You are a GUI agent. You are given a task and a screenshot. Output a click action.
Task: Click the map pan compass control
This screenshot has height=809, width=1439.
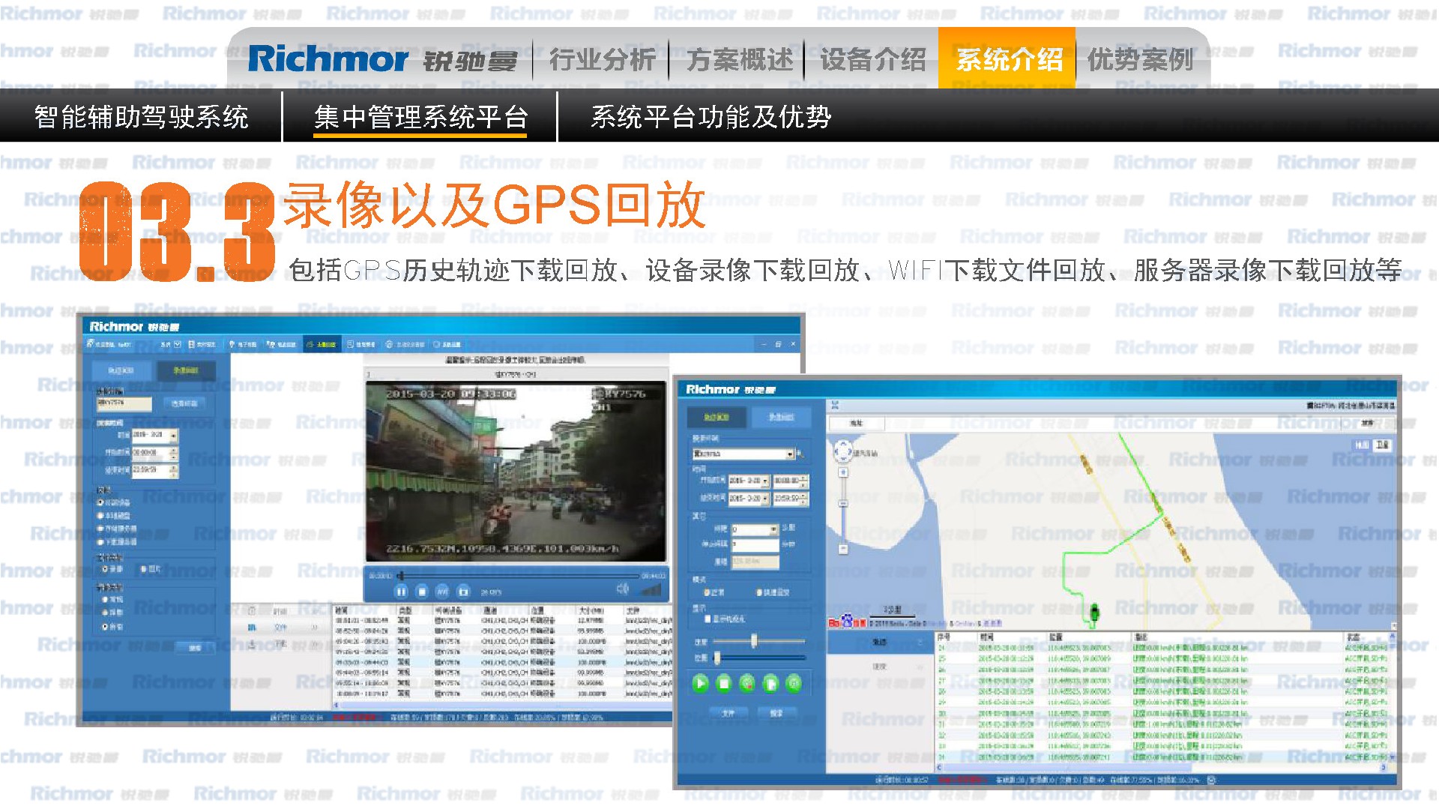(x=843, y=451)
